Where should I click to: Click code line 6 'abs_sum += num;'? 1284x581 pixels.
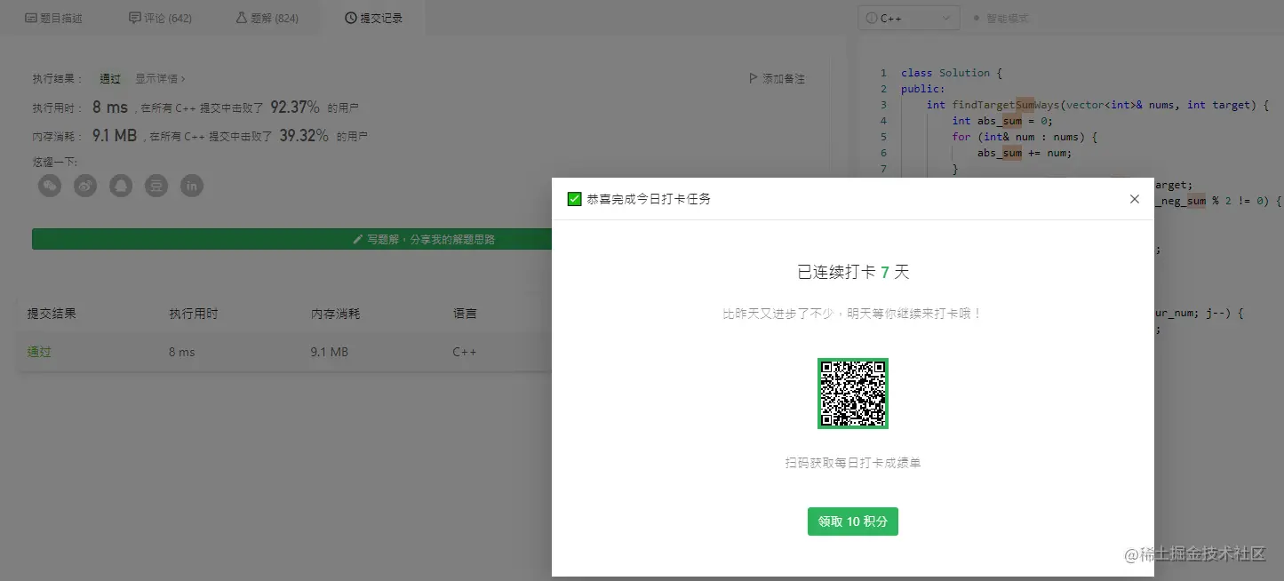[1025, 153]
